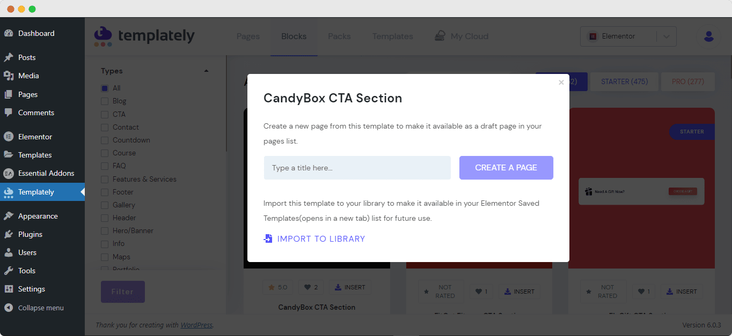
Task: Collapse the Types filter section arrow
Action: coord(206,71)
